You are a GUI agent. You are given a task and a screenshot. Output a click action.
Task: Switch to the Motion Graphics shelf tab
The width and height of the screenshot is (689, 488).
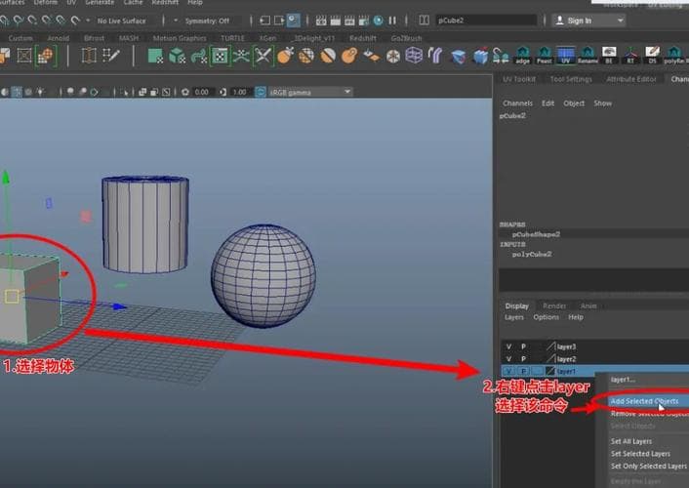click(180, 38)
